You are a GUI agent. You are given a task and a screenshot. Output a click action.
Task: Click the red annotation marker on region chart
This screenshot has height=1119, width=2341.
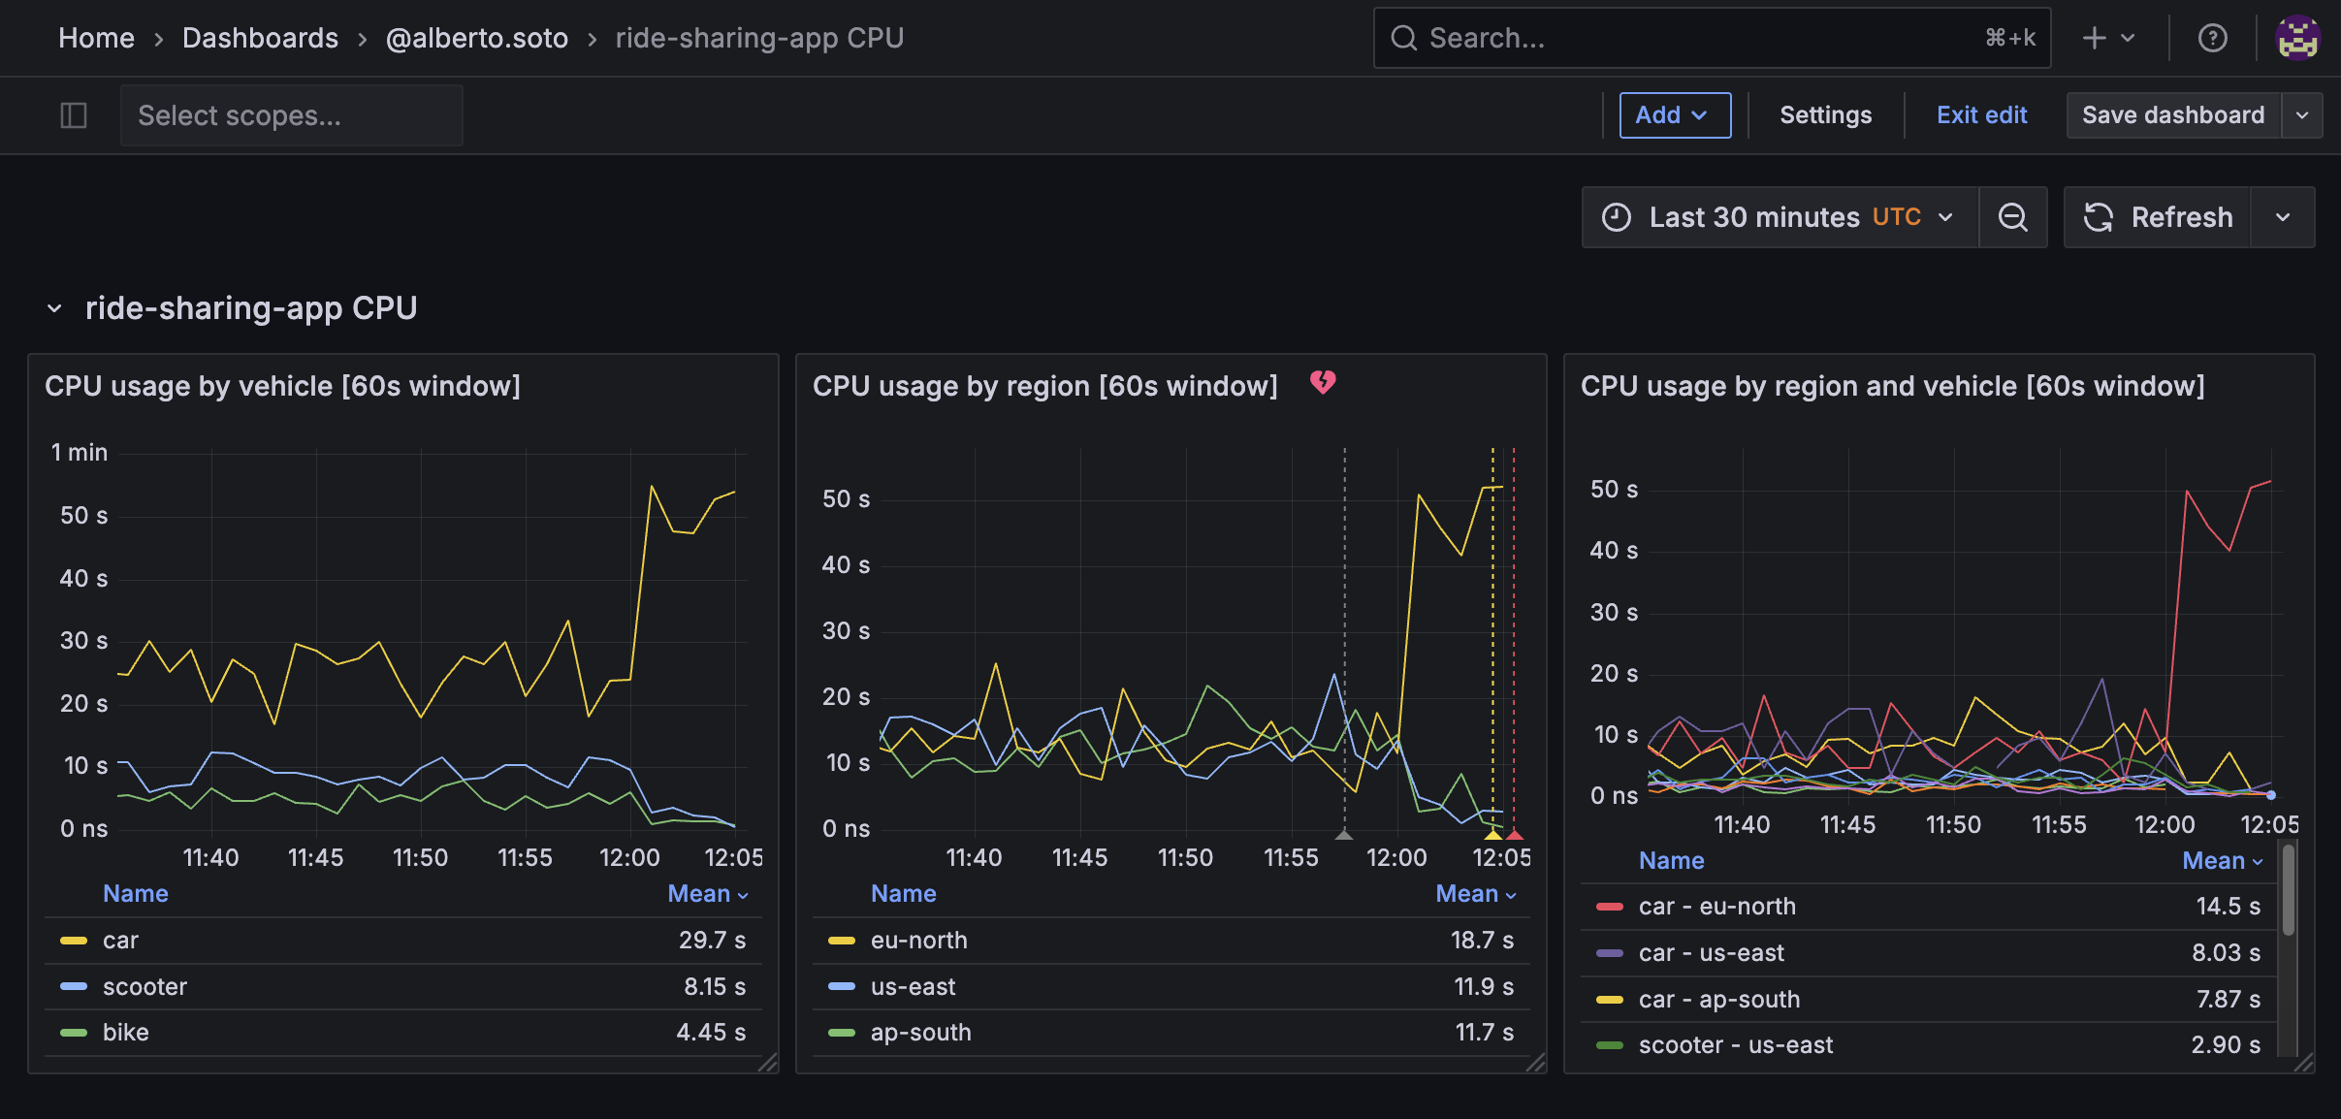click(1515, 834)
